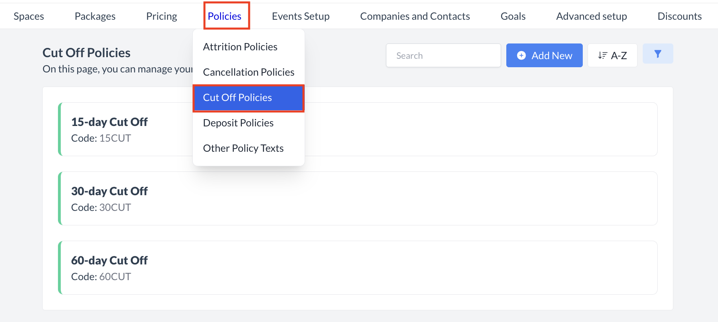Viewport: 718px width, 322px height.
Task: Open Advanced setup
Action: pos(591,16)
